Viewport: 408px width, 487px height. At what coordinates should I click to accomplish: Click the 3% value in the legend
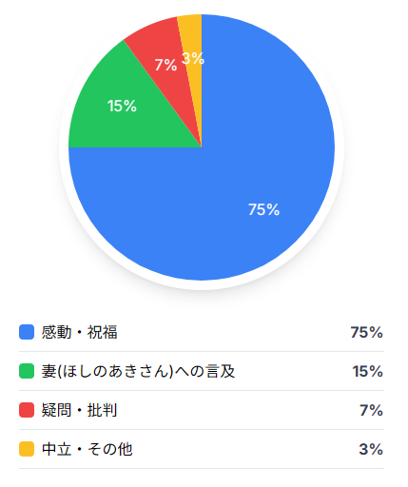[x=371, y=449]
